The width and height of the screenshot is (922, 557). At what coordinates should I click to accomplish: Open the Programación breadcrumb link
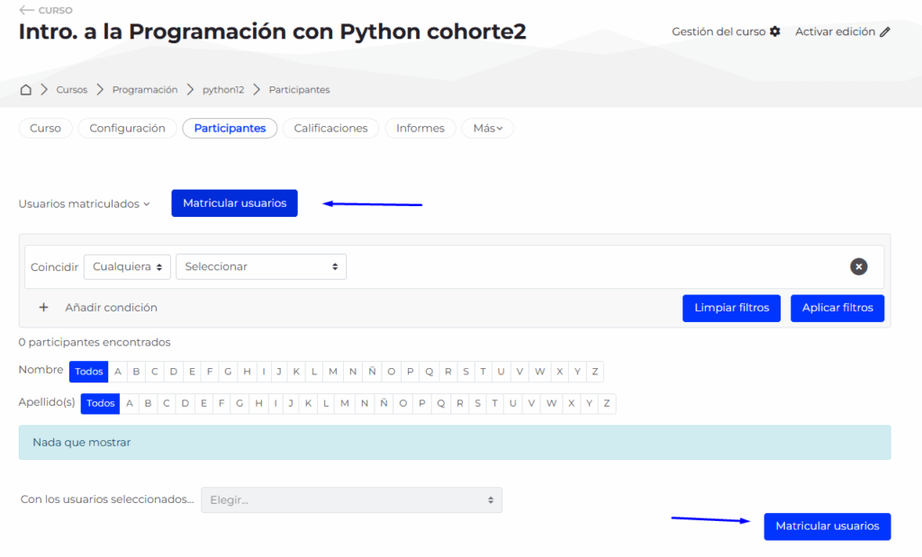[145, 90]
